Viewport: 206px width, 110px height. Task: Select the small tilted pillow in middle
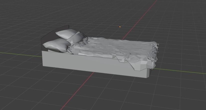pyautogui.click(x=76, y=38)
